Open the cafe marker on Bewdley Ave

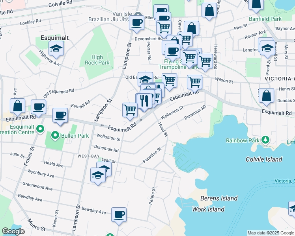tap(119, 216)
